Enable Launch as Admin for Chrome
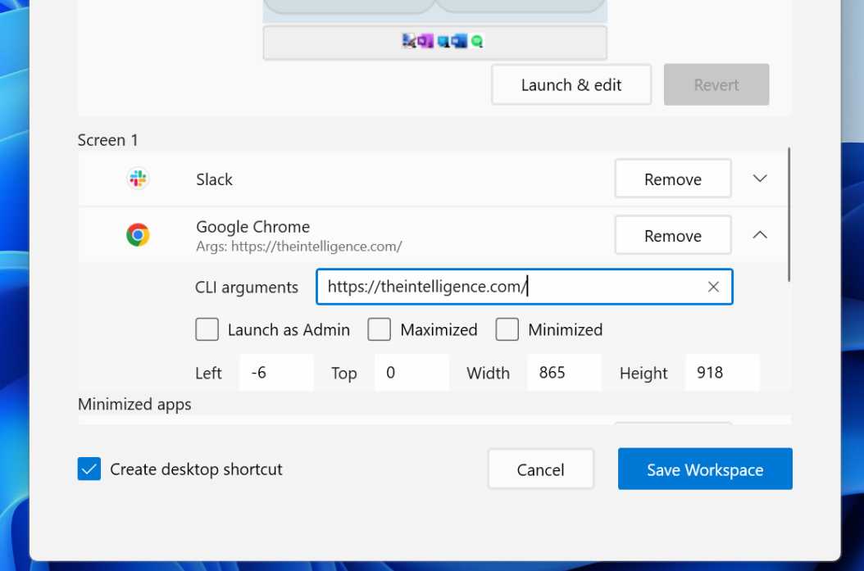Viewport: 864px width, 571px height. pyautogui.click(x=207, y=329)
